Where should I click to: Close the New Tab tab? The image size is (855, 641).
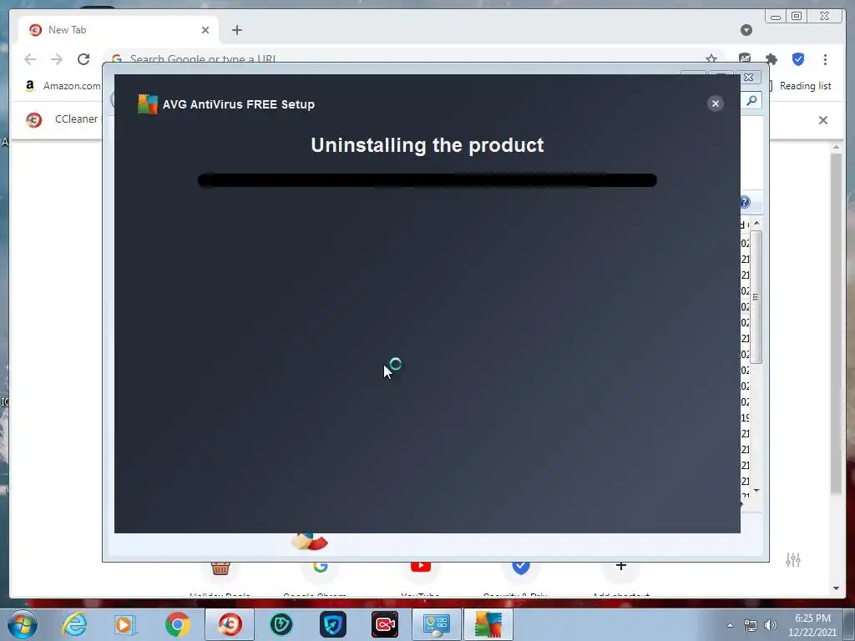pyautogui.click(x=205, y=30)
